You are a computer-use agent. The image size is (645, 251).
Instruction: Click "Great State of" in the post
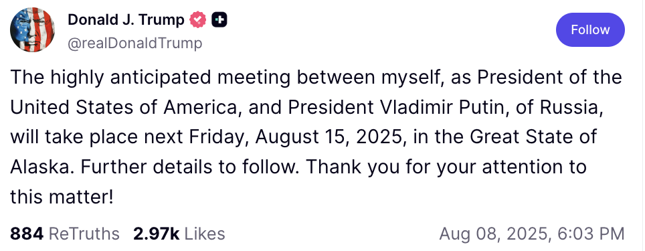pos(533,137)
